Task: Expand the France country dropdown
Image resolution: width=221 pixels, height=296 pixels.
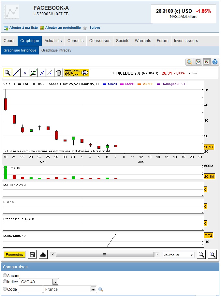Action: (94, 289)
